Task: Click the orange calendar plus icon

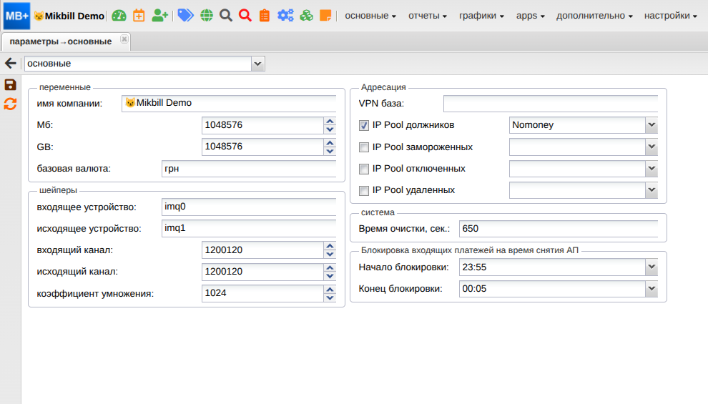Action: click(x=139, y=16)
